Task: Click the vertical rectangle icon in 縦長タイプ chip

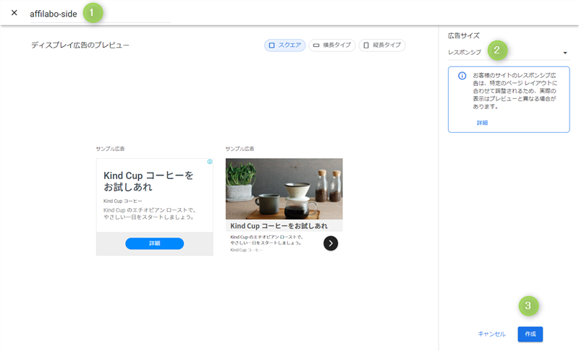Action: pyautogui.click(x=366, y=45)
